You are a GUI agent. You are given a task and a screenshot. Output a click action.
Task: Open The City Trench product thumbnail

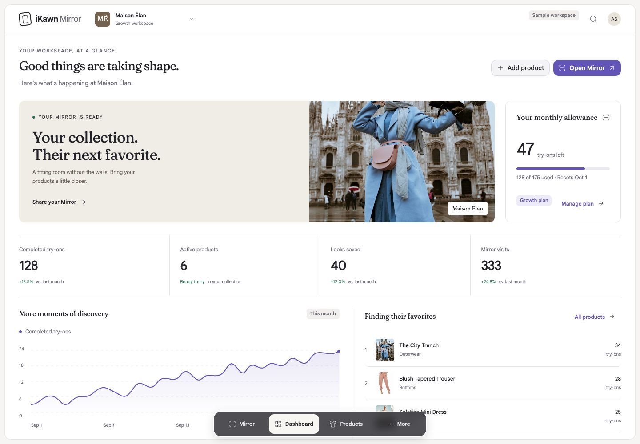(385, 350)
